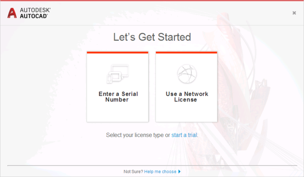Image resolution: width=304 pixels, height=177 pixels.
Task: Click the red AutoCAD 'A' logo icon
Action: coord(12,13)
